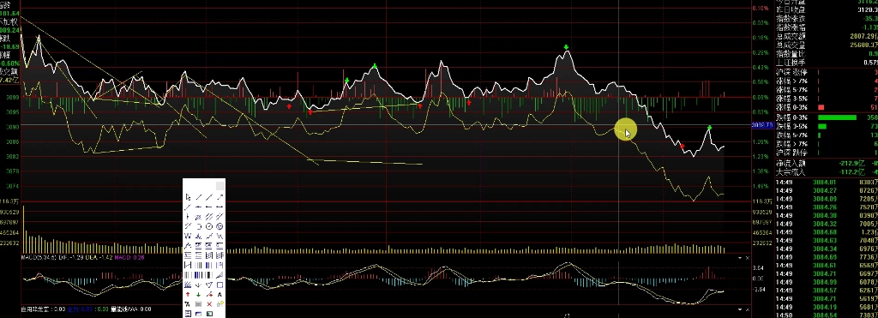Screen dimensions: 878x318
Task: Select the rectangle drawing tool
Action: tap(219, 285)
